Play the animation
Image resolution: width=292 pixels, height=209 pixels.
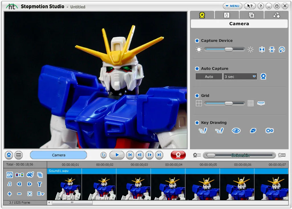click(x=117, y=155)
